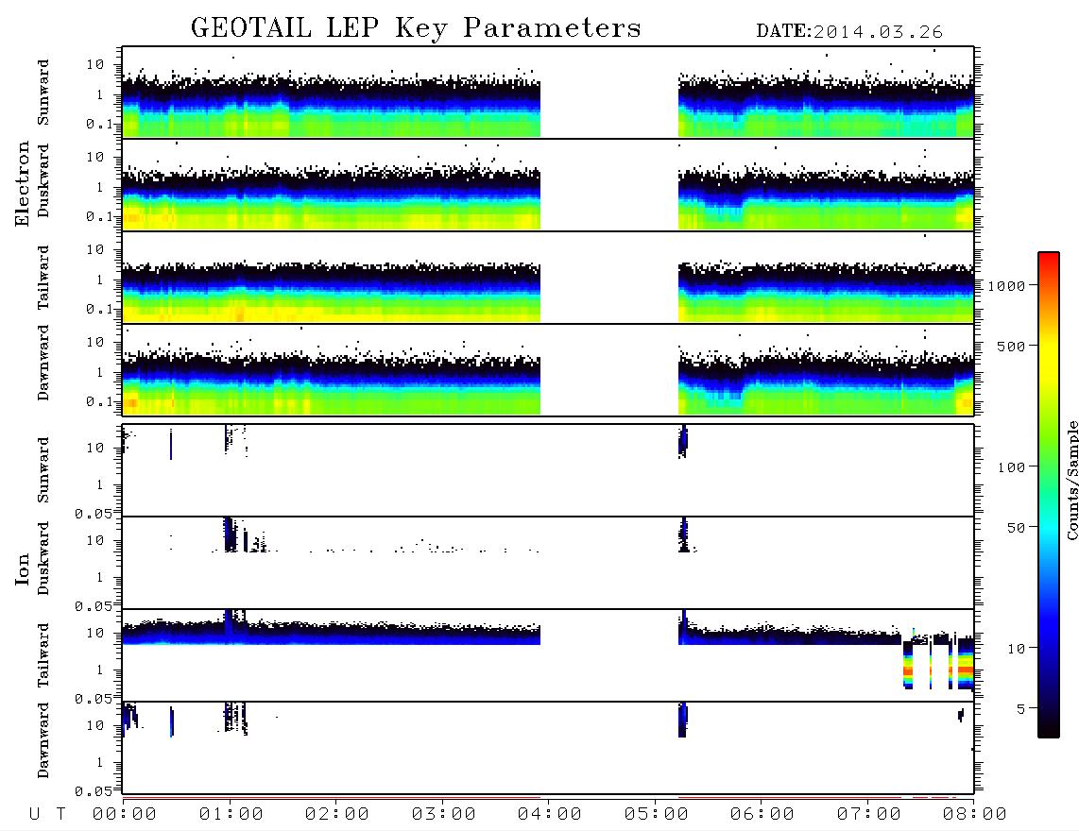1079x831 pixels.
Task: Click the Ion 'Sunward' panel label
Action: coord(43,470)
